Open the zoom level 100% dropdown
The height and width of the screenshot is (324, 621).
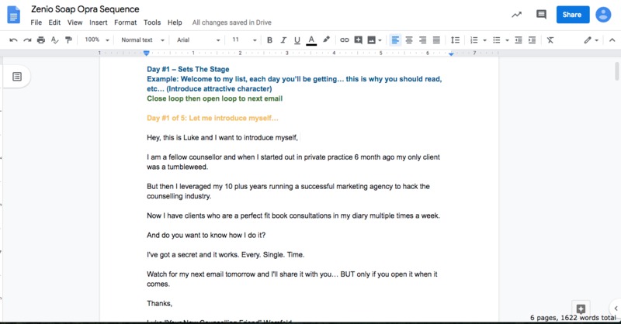coord(97,40)
